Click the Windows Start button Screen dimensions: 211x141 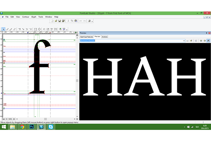(3, 127)
